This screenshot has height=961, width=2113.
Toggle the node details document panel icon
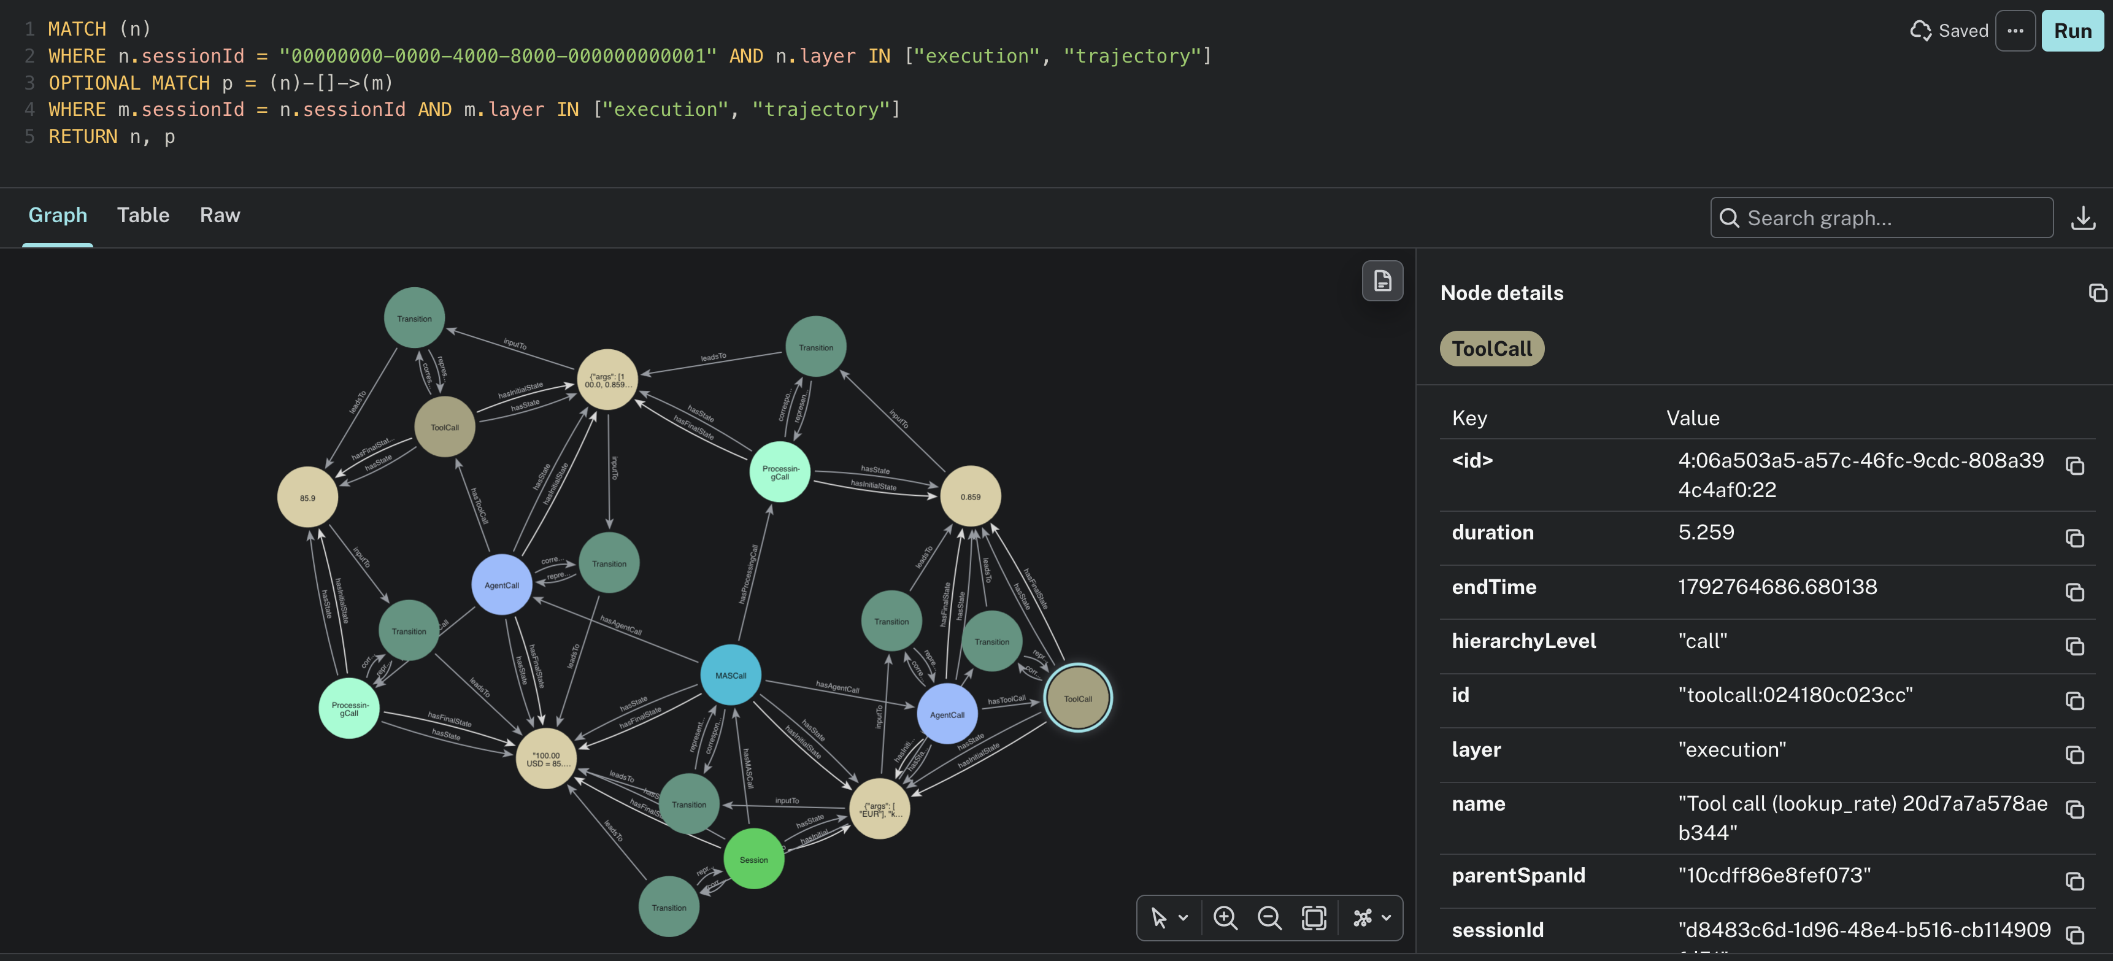coord(1382,280)
